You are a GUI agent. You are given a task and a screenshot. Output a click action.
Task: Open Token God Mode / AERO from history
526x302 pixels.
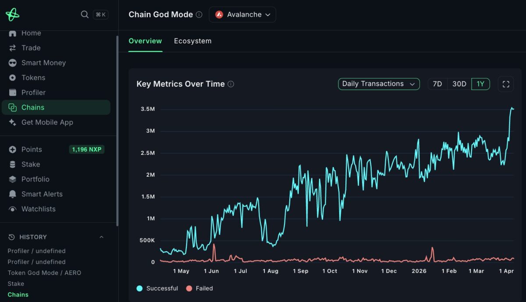(45, 273)
